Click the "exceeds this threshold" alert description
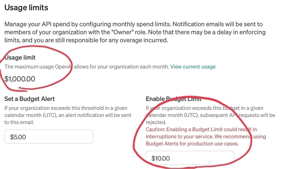 68,115
